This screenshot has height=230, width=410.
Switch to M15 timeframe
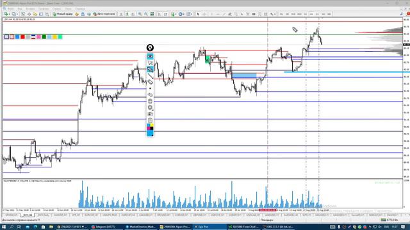click(x=293, y=14)
